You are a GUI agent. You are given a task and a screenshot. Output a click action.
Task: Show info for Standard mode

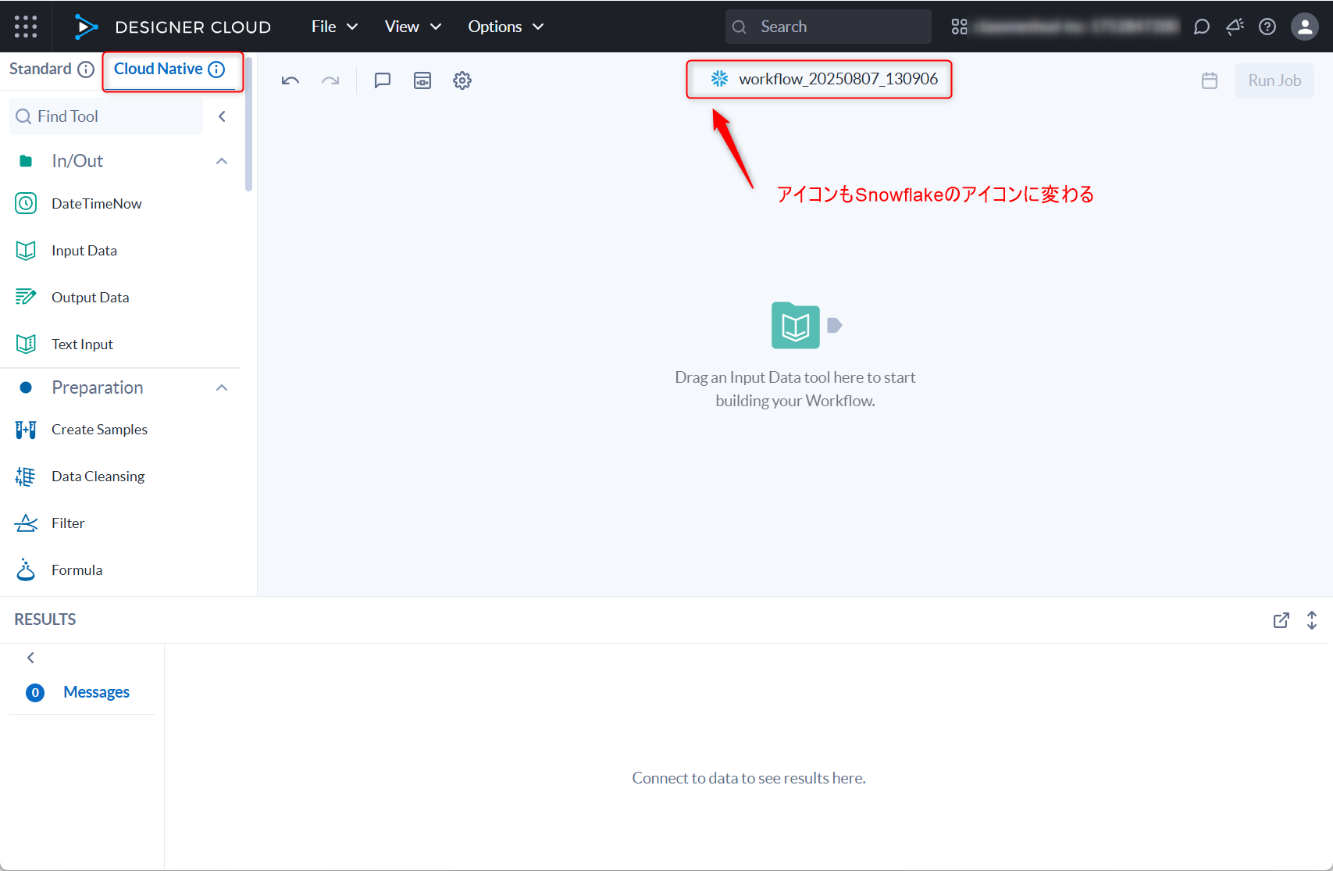click(x=87, y=70)
